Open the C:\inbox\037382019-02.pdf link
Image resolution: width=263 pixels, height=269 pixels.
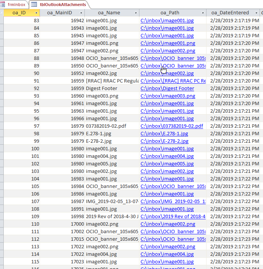point(172,126)
